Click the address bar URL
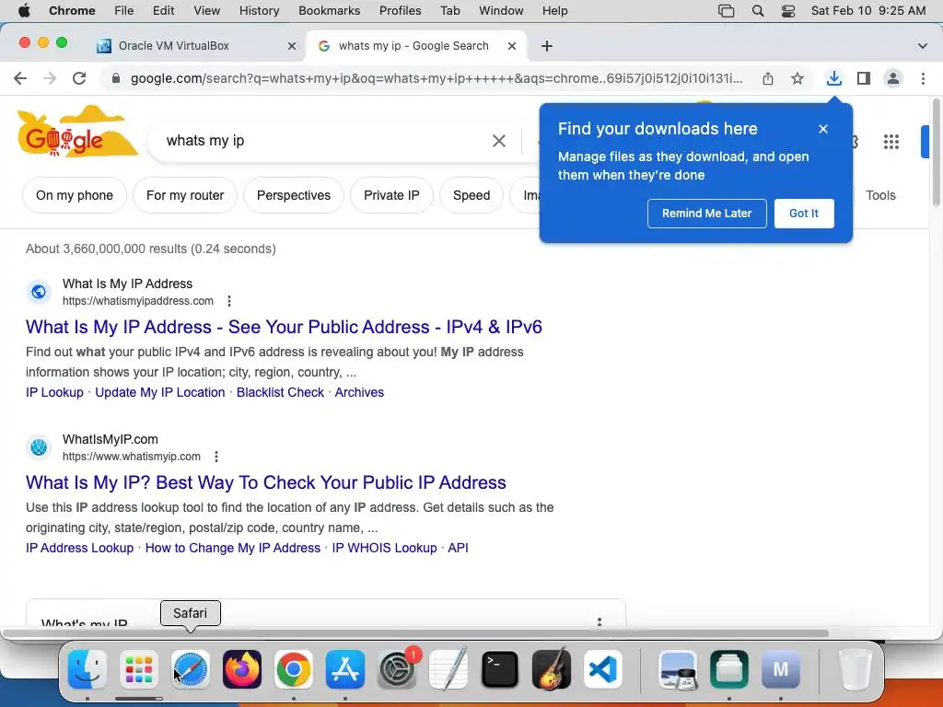 point(437,79)
